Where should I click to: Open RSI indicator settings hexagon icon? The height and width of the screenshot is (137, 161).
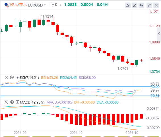(12, 77)
